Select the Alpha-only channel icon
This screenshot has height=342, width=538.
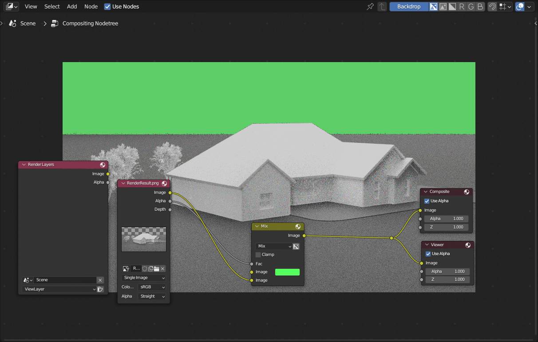click(x=452, y=7)
